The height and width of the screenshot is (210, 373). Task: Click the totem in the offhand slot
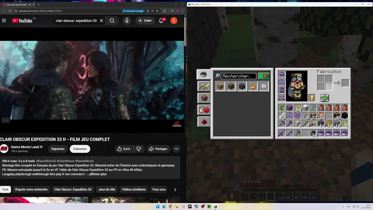coord(312,98)
